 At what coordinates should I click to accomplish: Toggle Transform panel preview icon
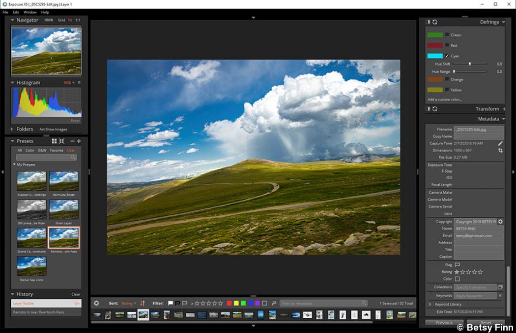[428, 109]
